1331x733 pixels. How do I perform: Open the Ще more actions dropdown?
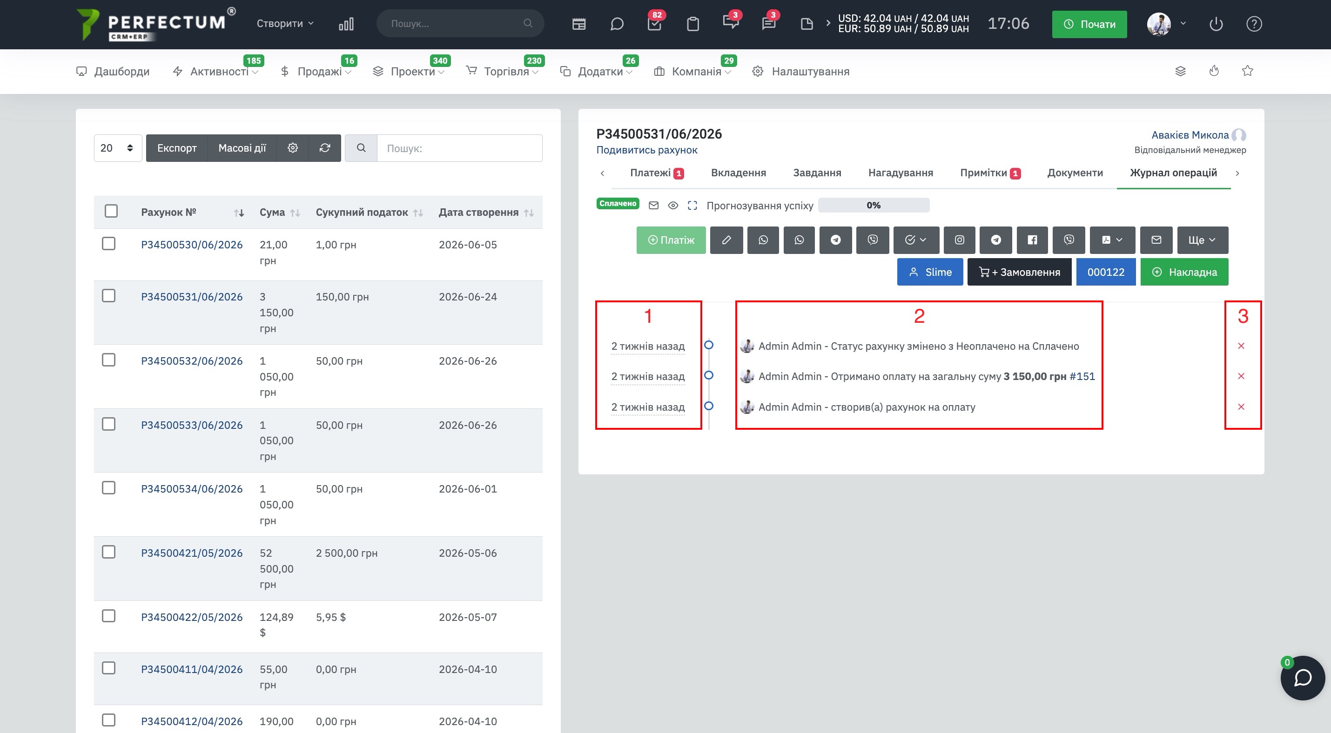pyautogui.click(x=1203, y=240)
